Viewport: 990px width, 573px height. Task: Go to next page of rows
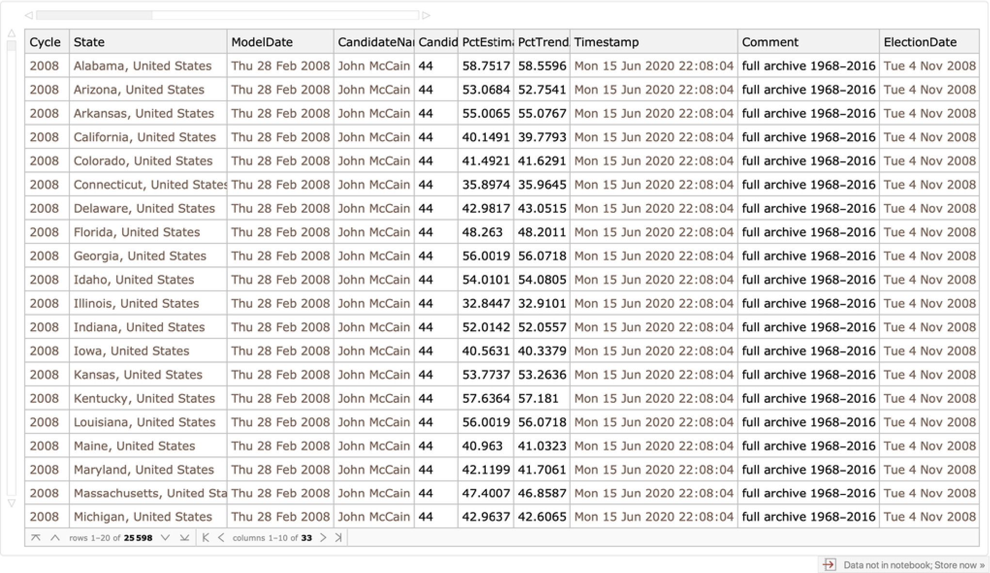pyautogui.click(x=165, y=538)
